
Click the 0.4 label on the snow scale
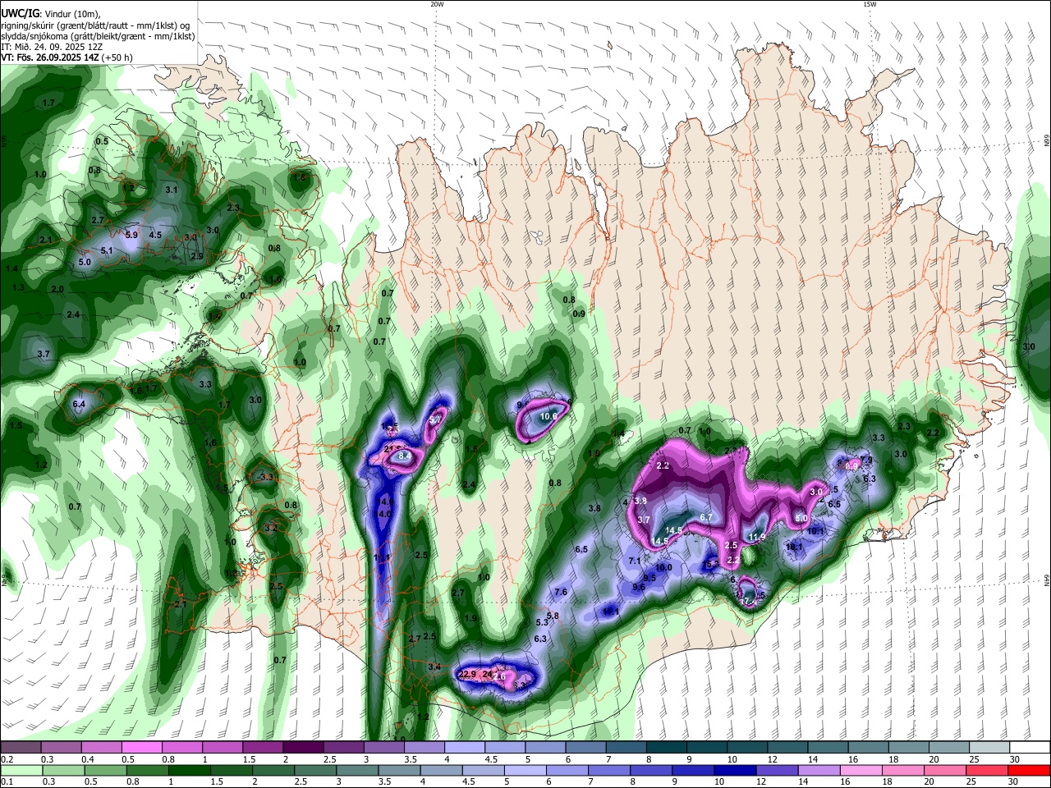88,759
